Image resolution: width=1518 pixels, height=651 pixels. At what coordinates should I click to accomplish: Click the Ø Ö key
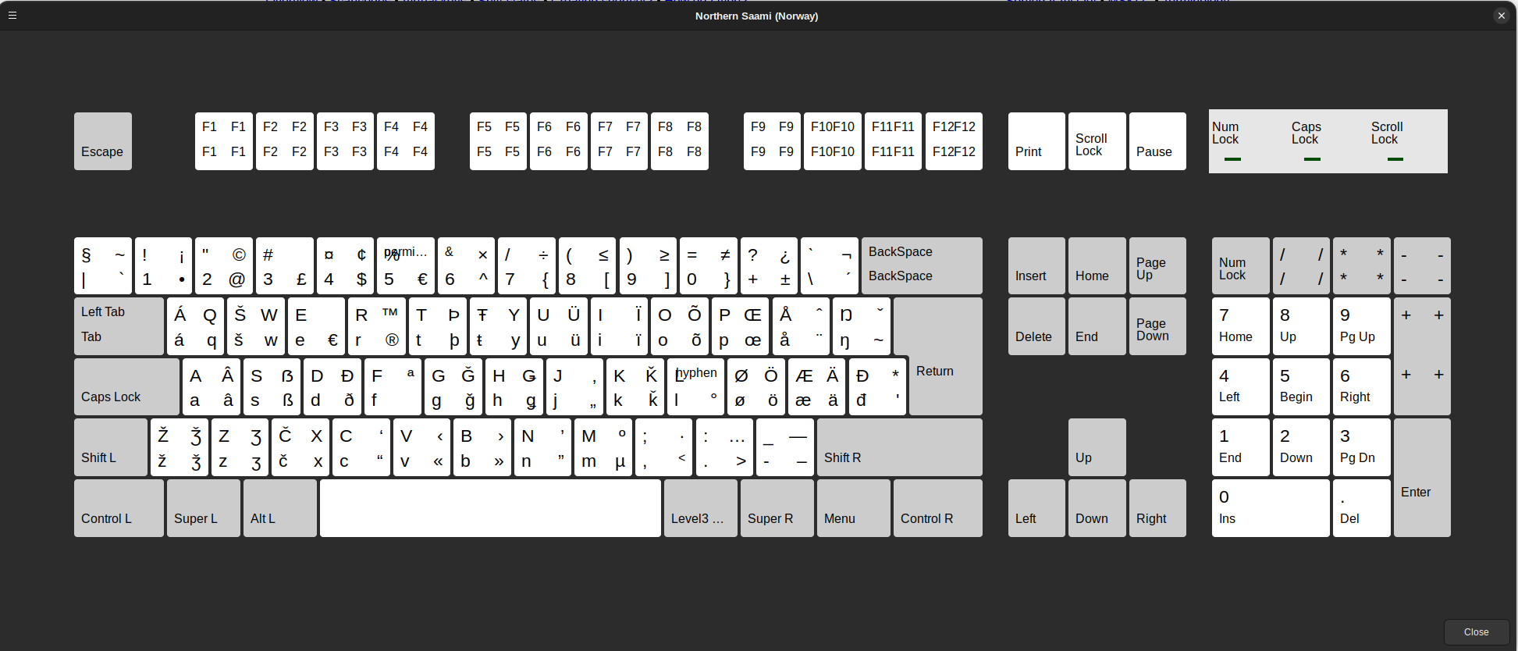point(756,386)
